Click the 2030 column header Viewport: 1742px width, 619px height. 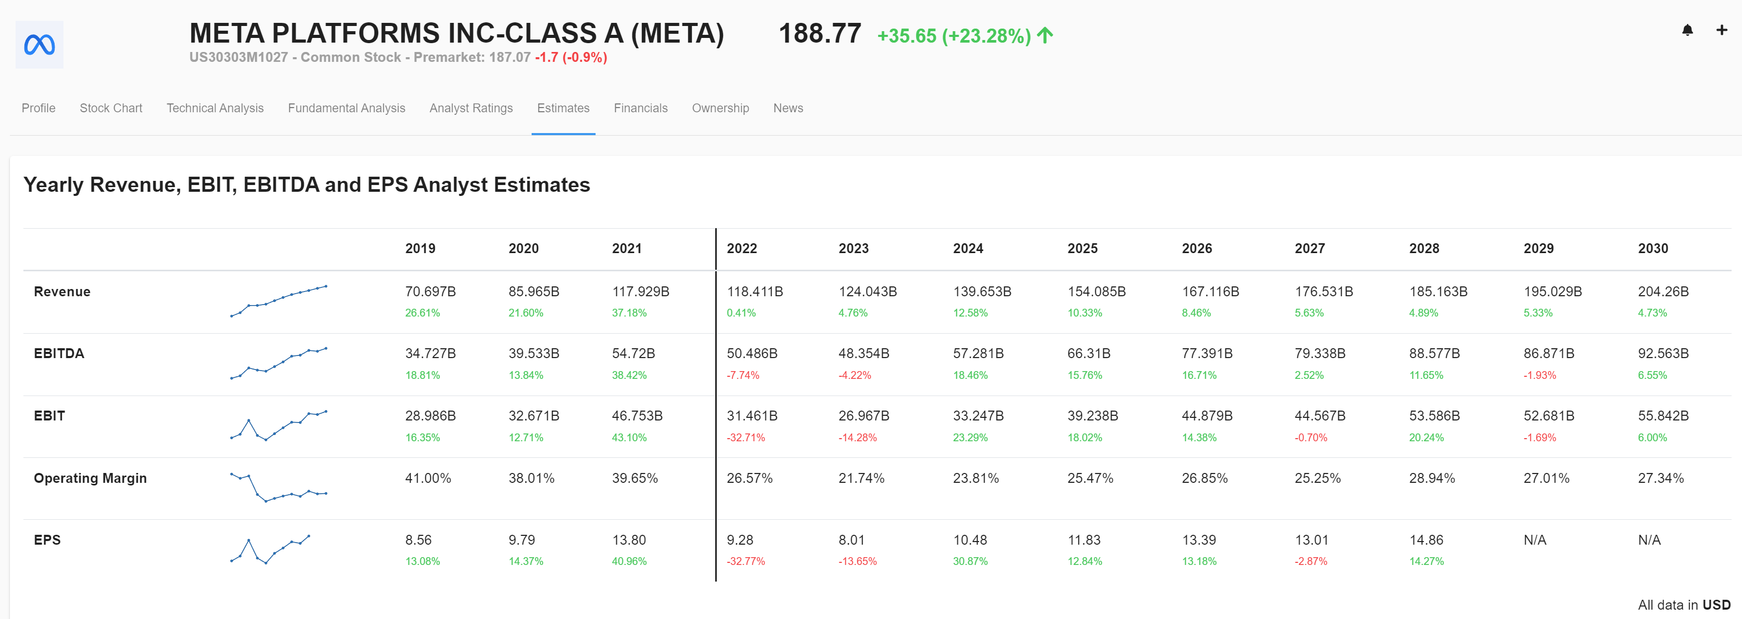tap(1653, 248)
